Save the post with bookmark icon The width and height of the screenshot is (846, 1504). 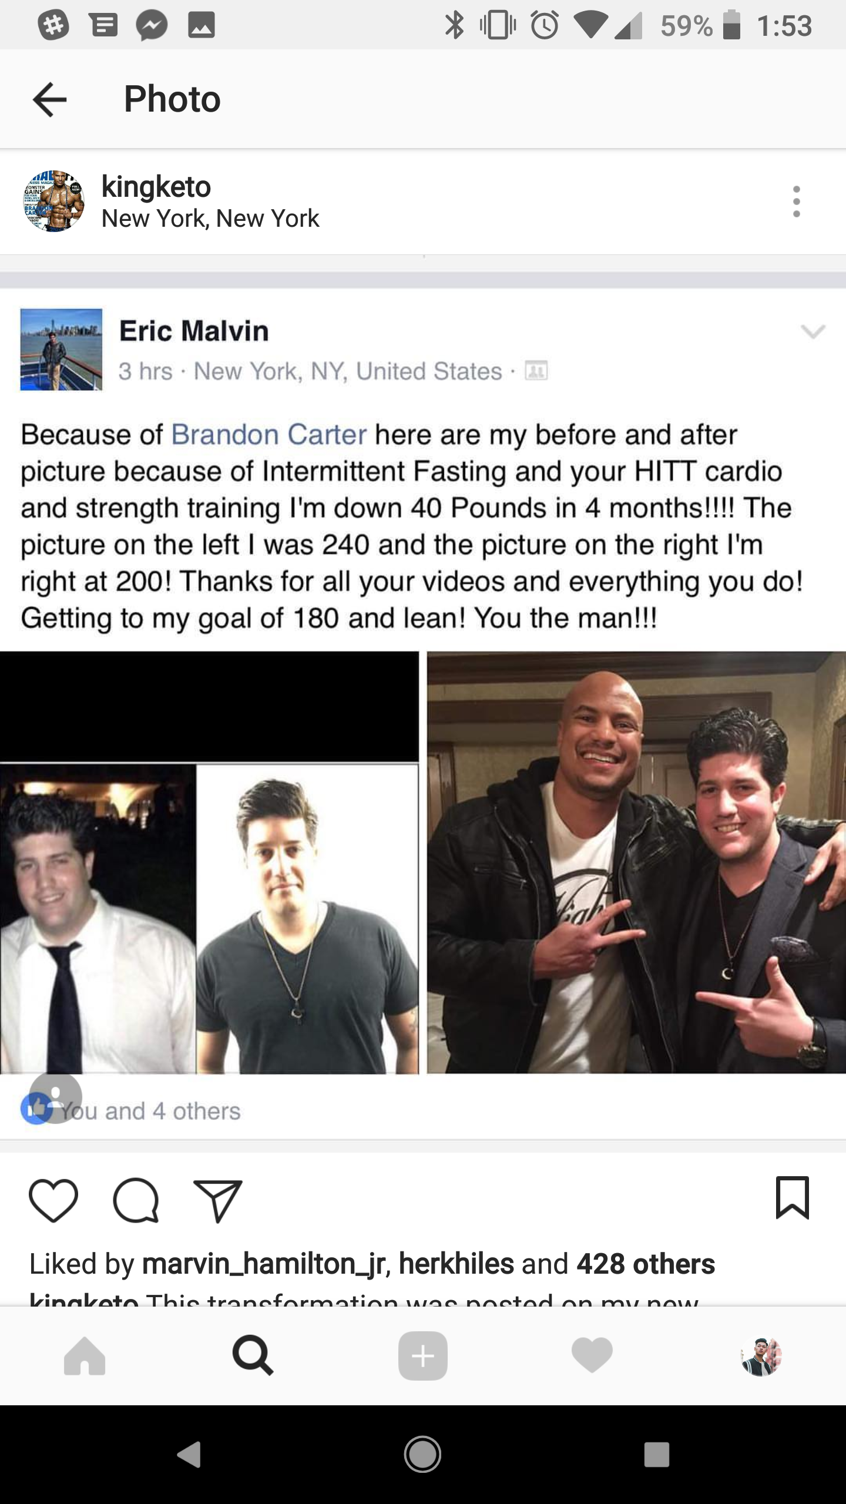[793, 1197]
